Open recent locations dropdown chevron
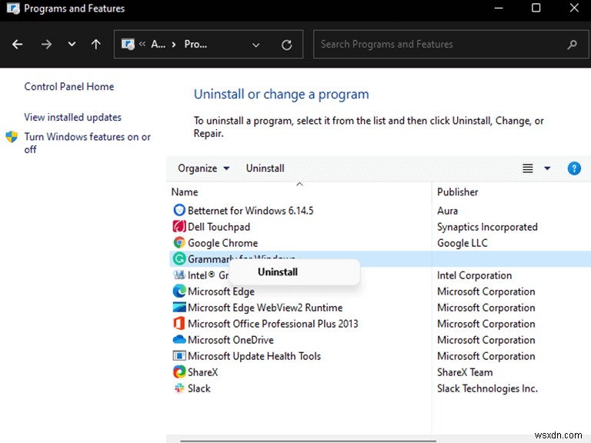 (72, 45)
